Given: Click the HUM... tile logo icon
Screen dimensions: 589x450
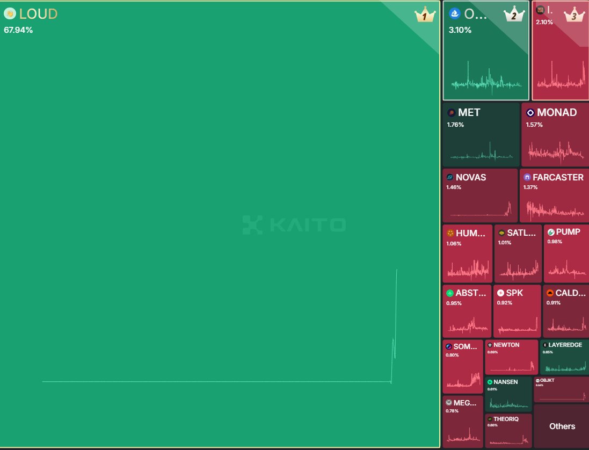Looking at the screenshot, I should [450, 233].
